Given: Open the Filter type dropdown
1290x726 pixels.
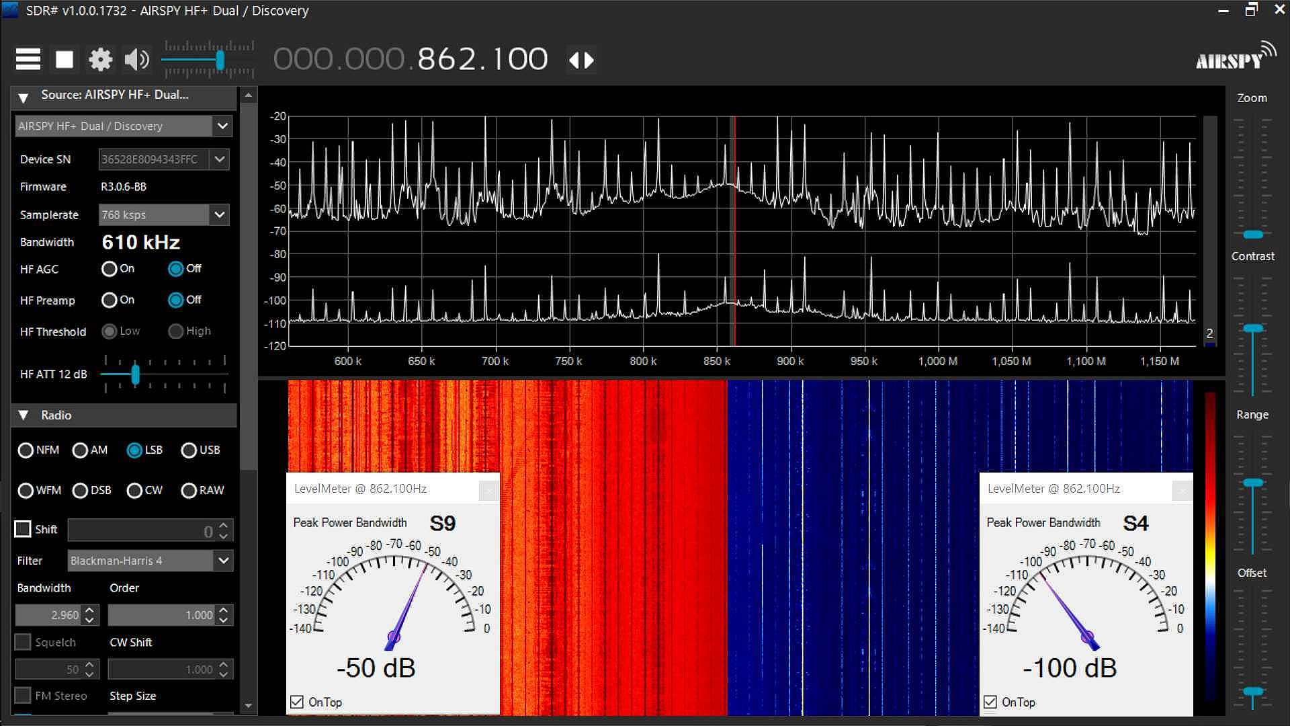Looking at the screenshot, I should pyautogui.click(x=223, y=560).
